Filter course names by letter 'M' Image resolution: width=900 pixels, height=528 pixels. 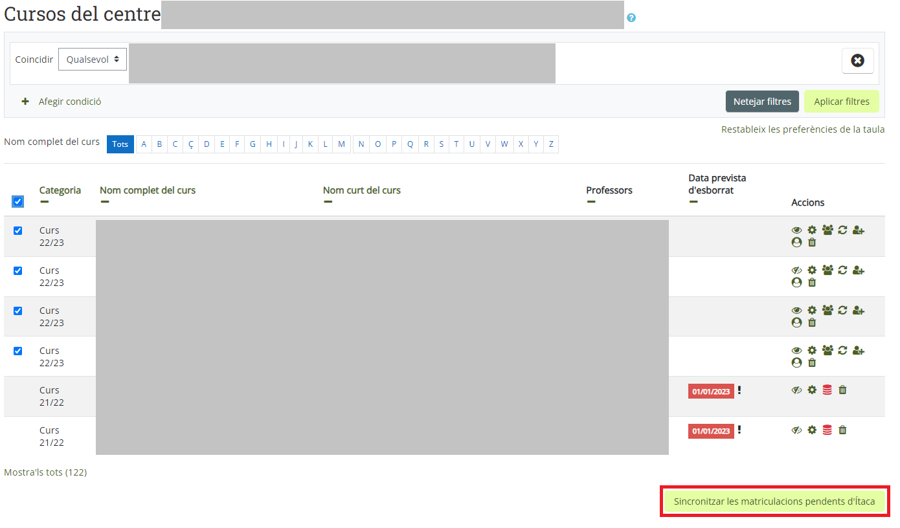pyautogui.click(x=341, y=144)
